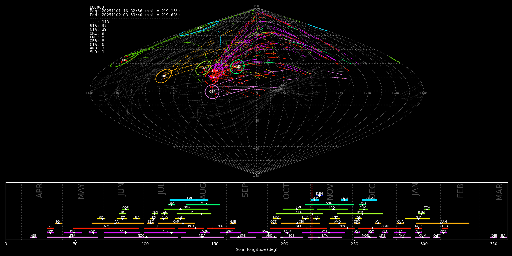Click the KCG shower bar in timeline
The width and height of the screenshot is (512, 256).
point(203,205)
